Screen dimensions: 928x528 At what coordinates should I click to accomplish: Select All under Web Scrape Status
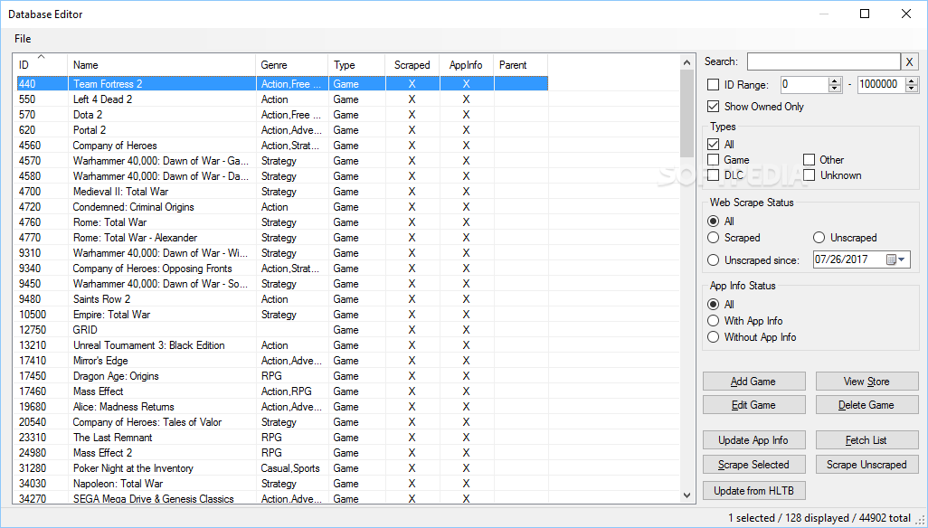(x=713, y=222)
